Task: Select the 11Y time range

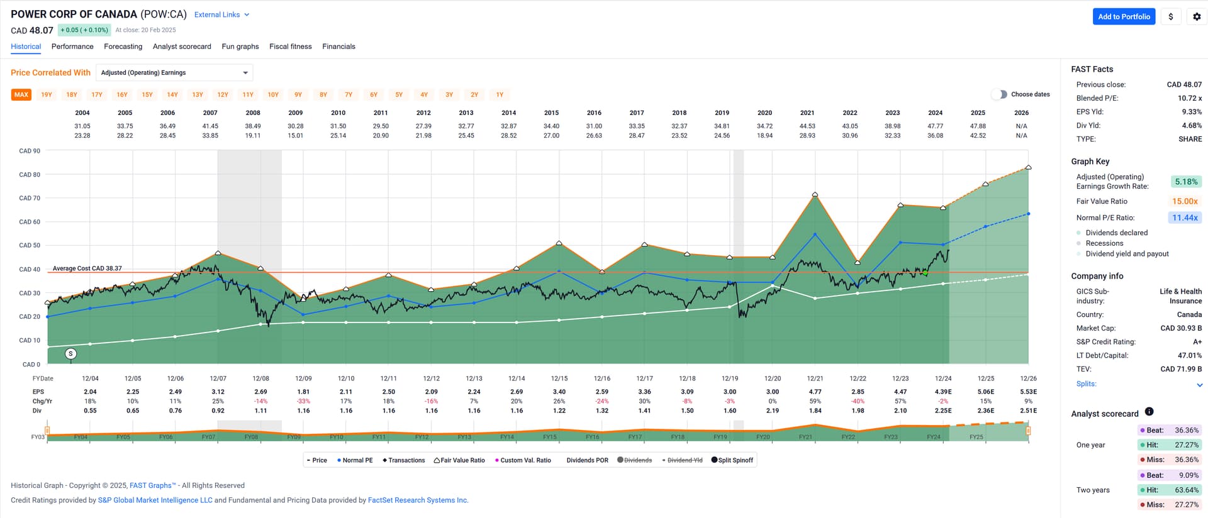Action: [x=248, y=95]
